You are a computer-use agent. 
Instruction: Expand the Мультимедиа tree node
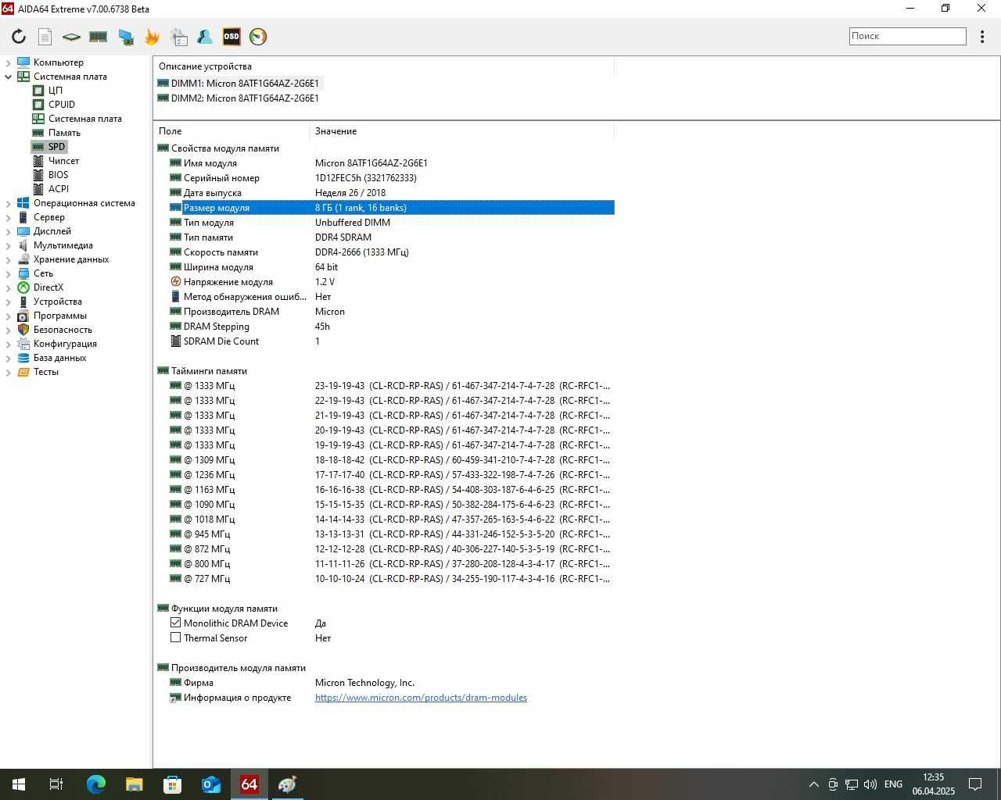(x=9, y=245)
